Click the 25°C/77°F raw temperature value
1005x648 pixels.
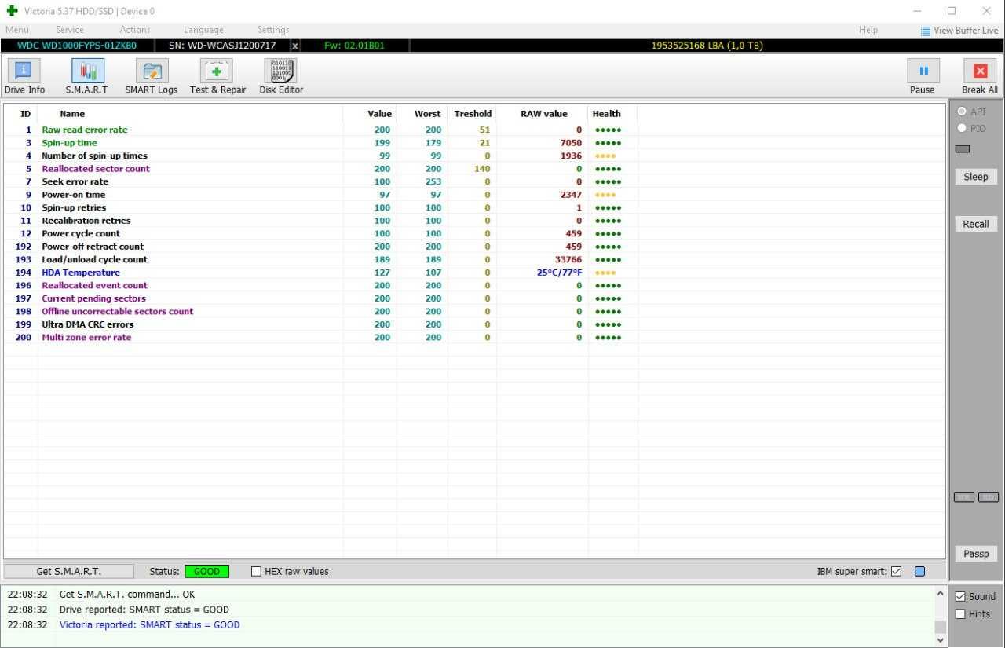[x=559, y=273]
